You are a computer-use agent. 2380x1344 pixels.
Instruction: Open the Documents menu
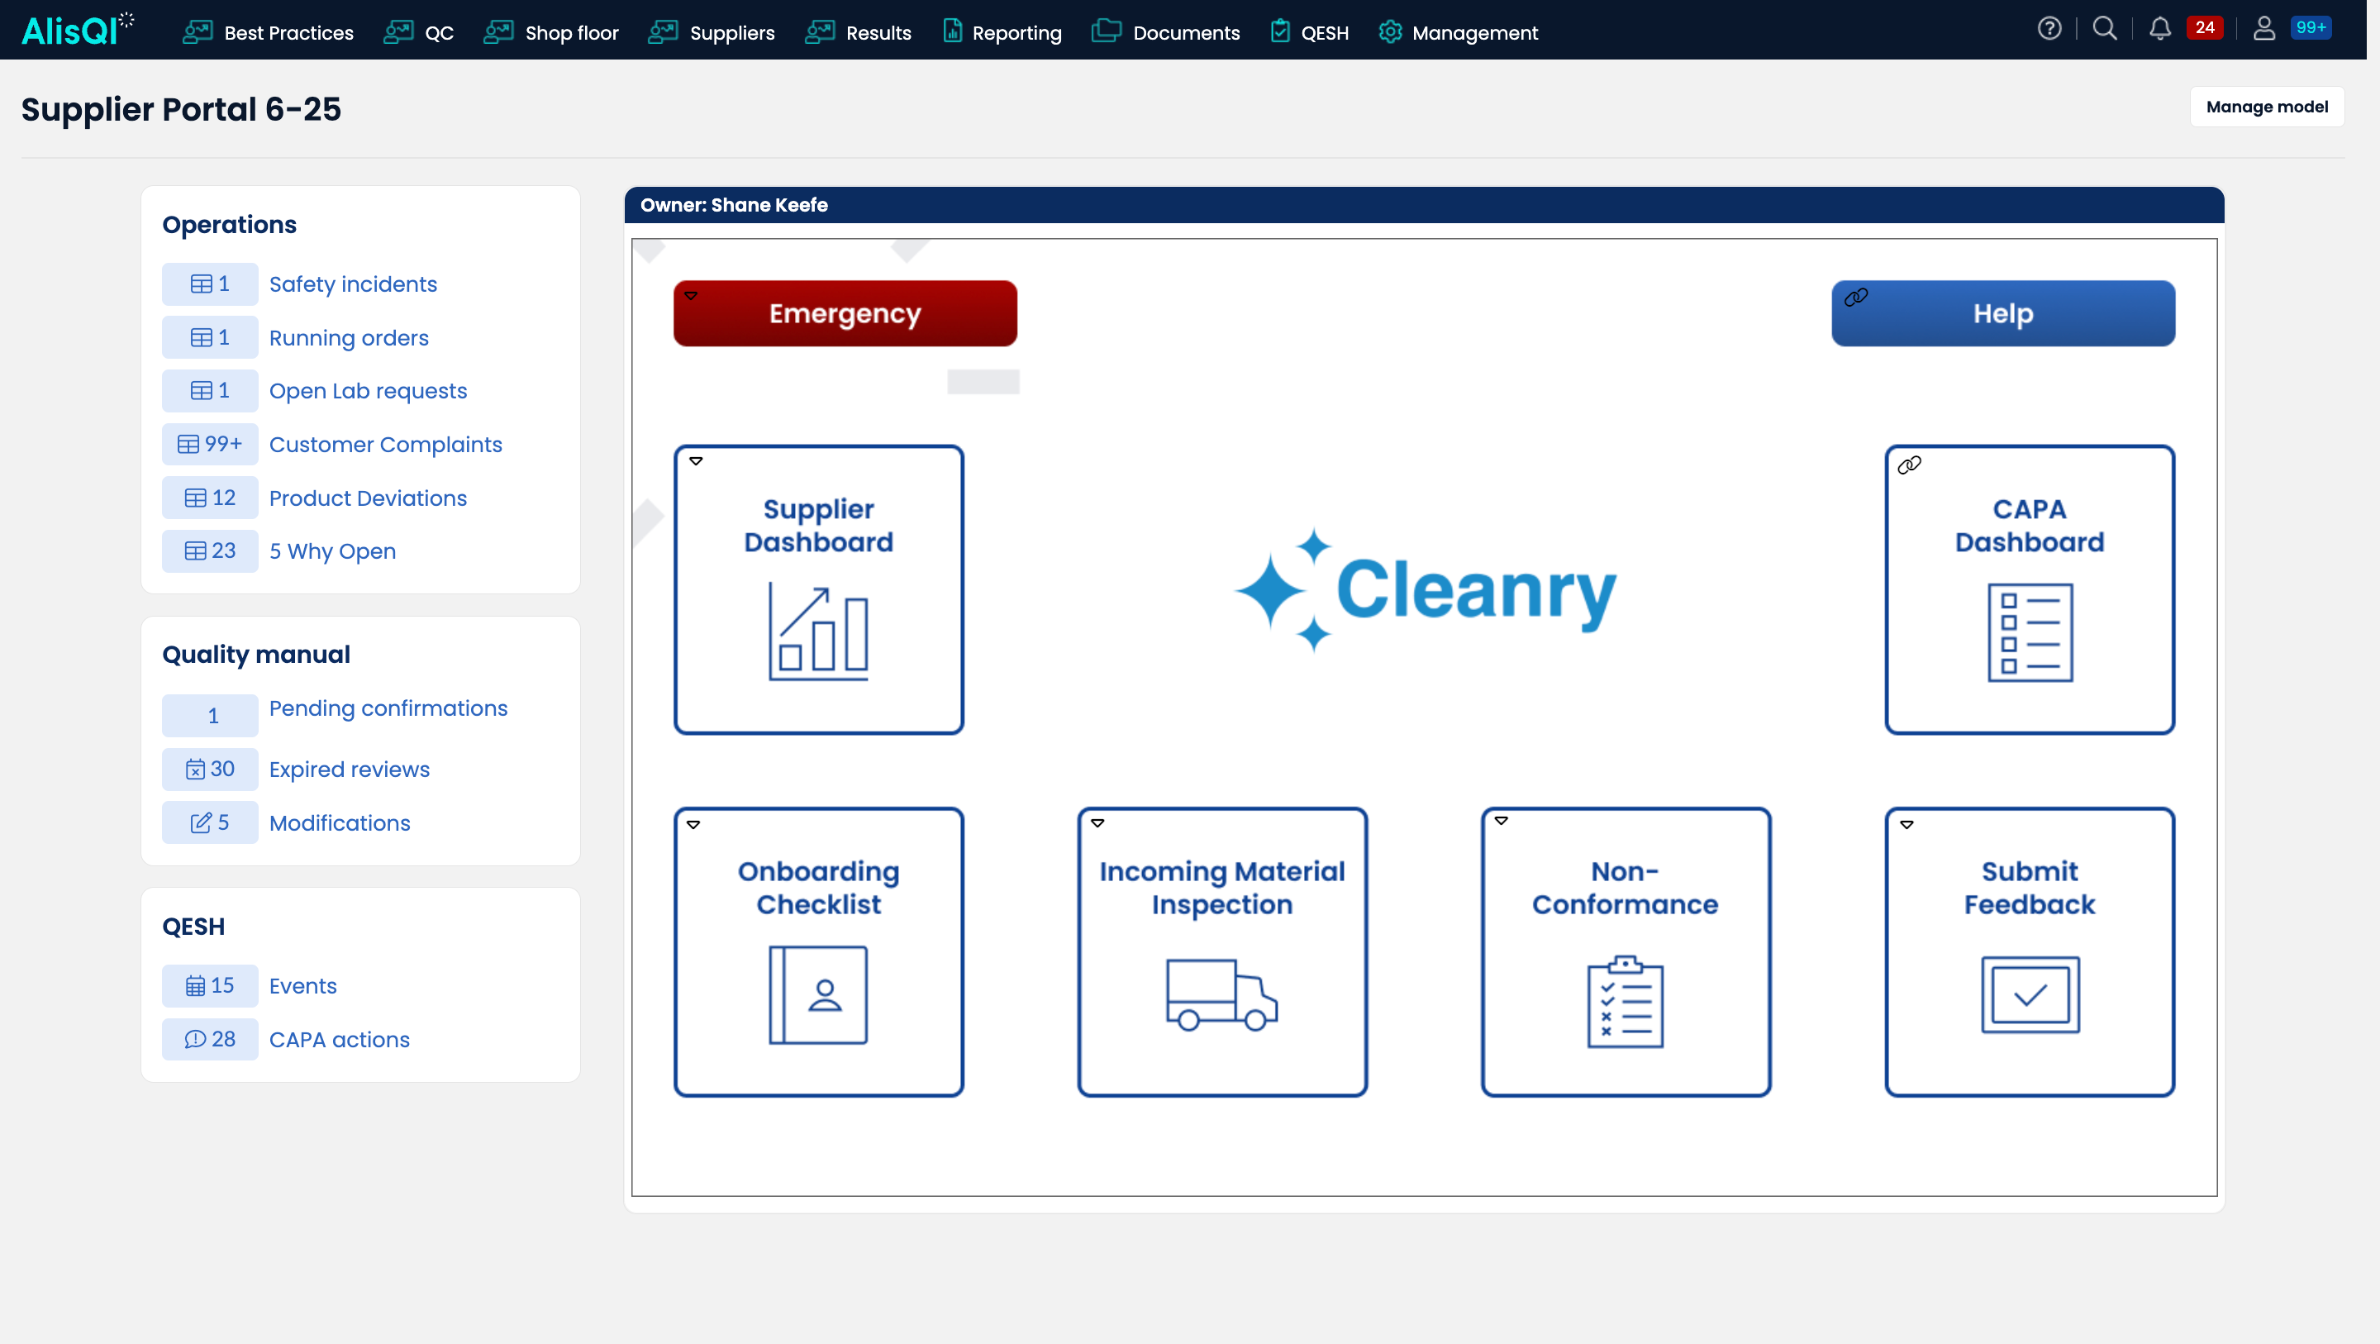[x=1165, y=32]
